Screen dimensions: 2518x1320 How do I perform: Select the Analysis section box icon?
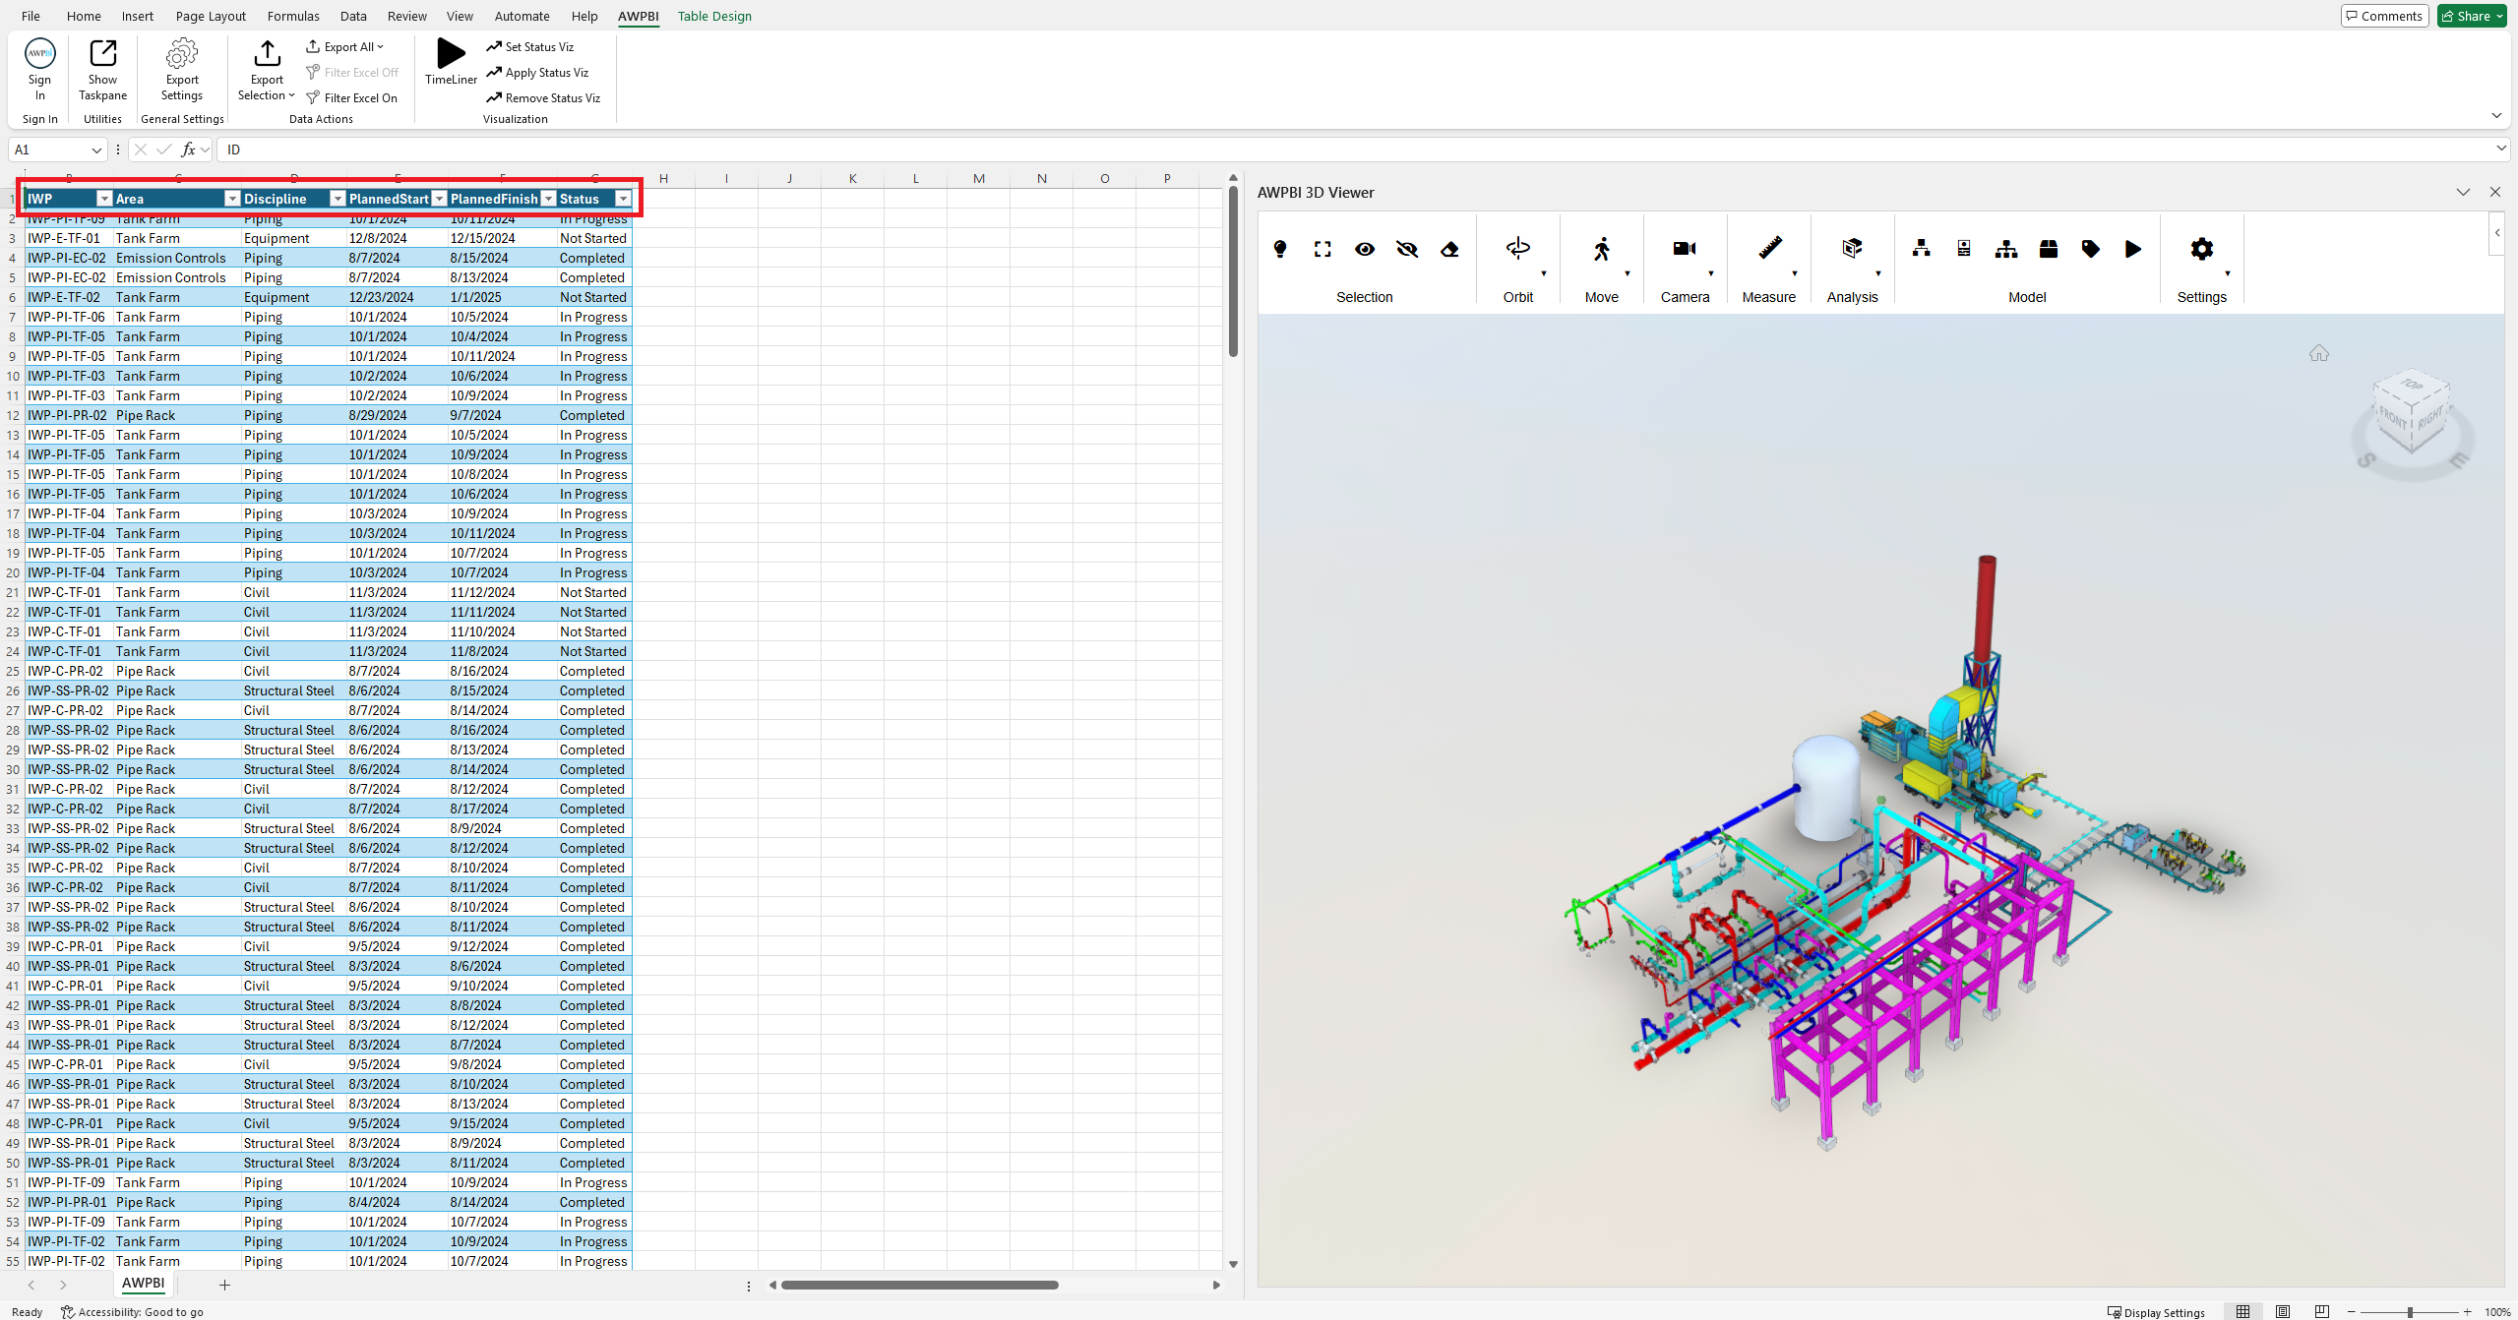1852,248
